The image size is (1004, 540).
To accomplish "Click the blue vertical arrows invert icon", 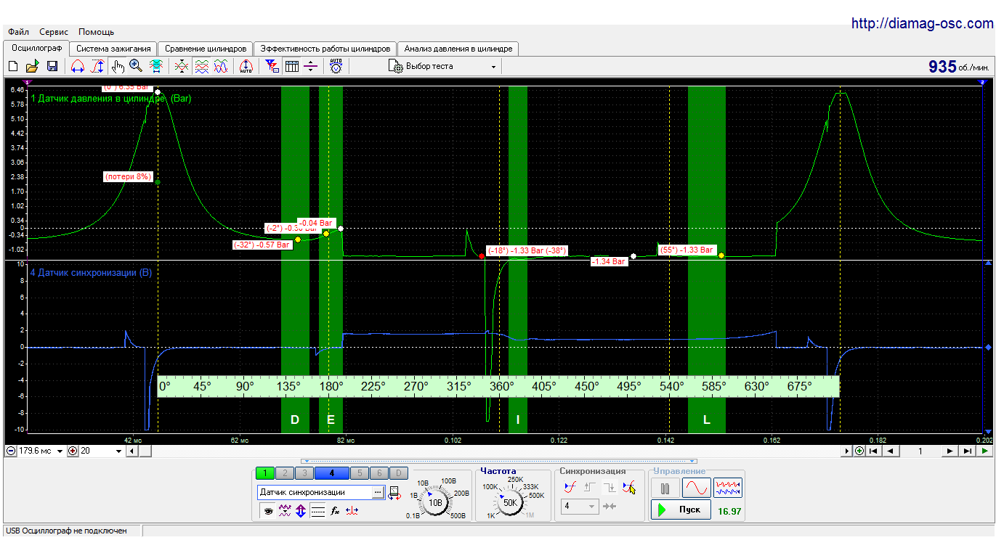I will pyautogui.click(x=301, y=511).
